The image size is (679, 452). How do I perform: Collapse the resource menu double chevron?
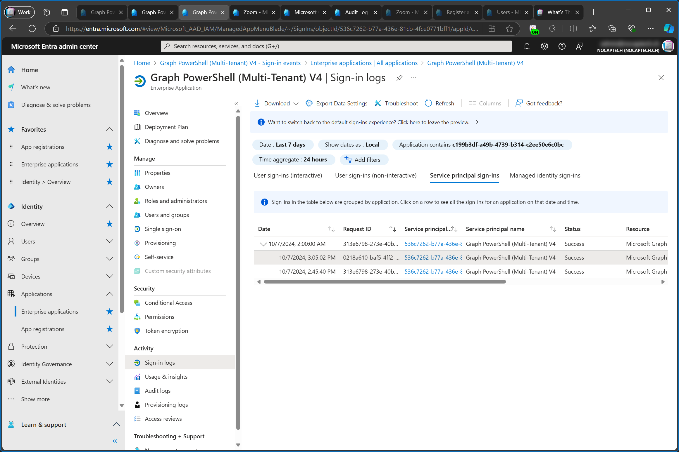(236, 103)
